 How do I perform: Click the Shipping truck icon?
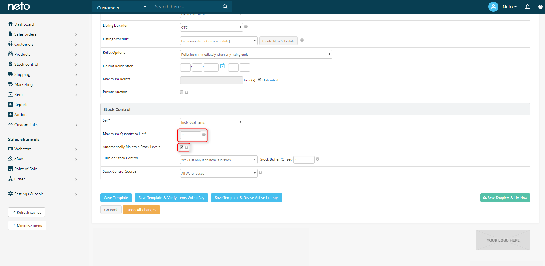[11, 74]
